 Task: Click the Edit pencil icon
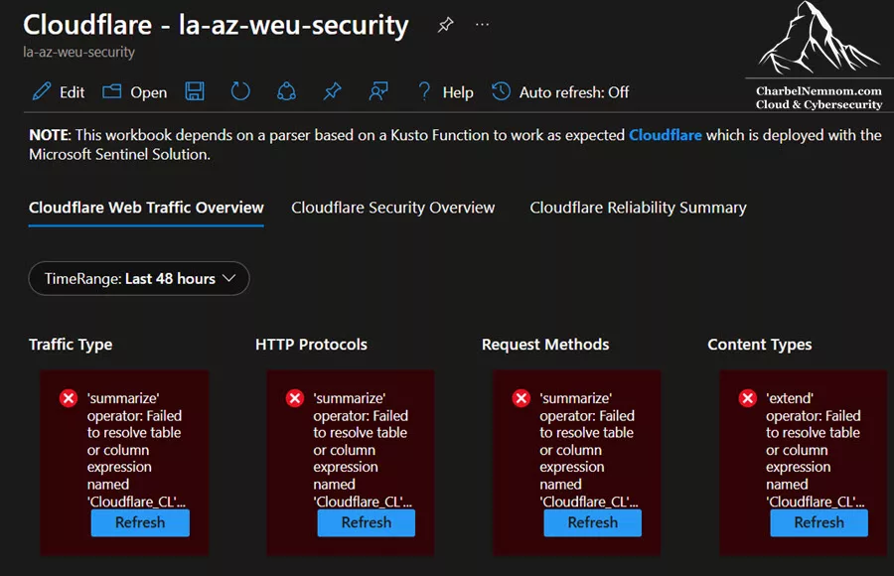[42, 91]
